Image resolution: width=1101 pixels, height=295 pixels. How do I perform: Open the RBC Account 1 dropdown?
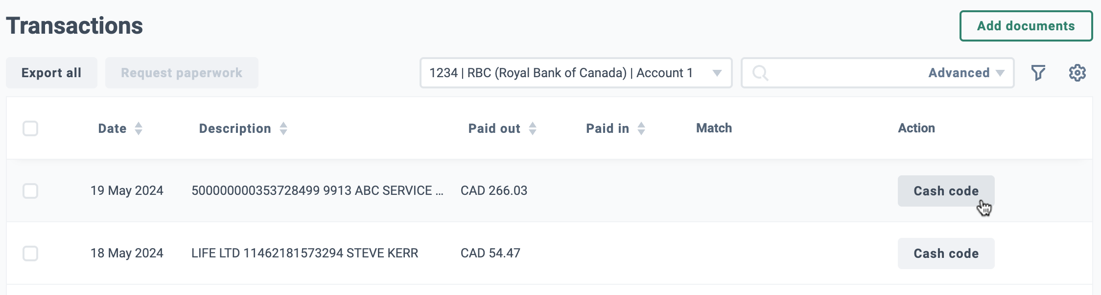pyautogui.click(x=576, y=73)
